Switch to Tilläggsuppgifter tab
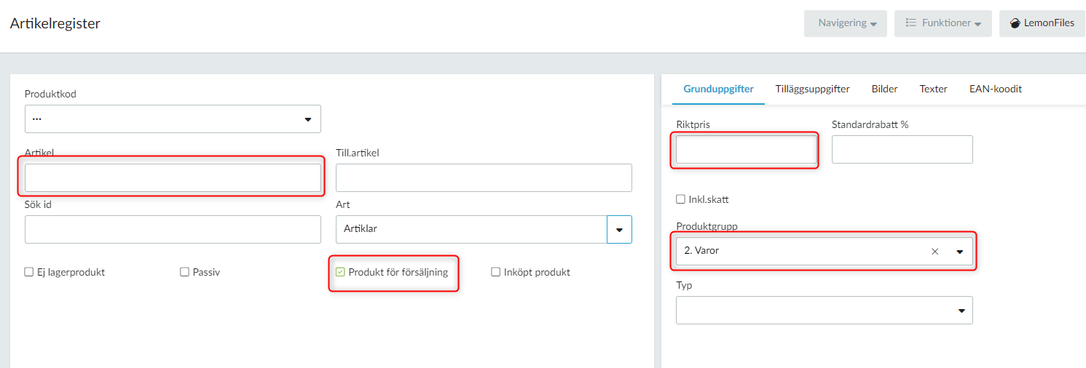 [x=812, y=89]
